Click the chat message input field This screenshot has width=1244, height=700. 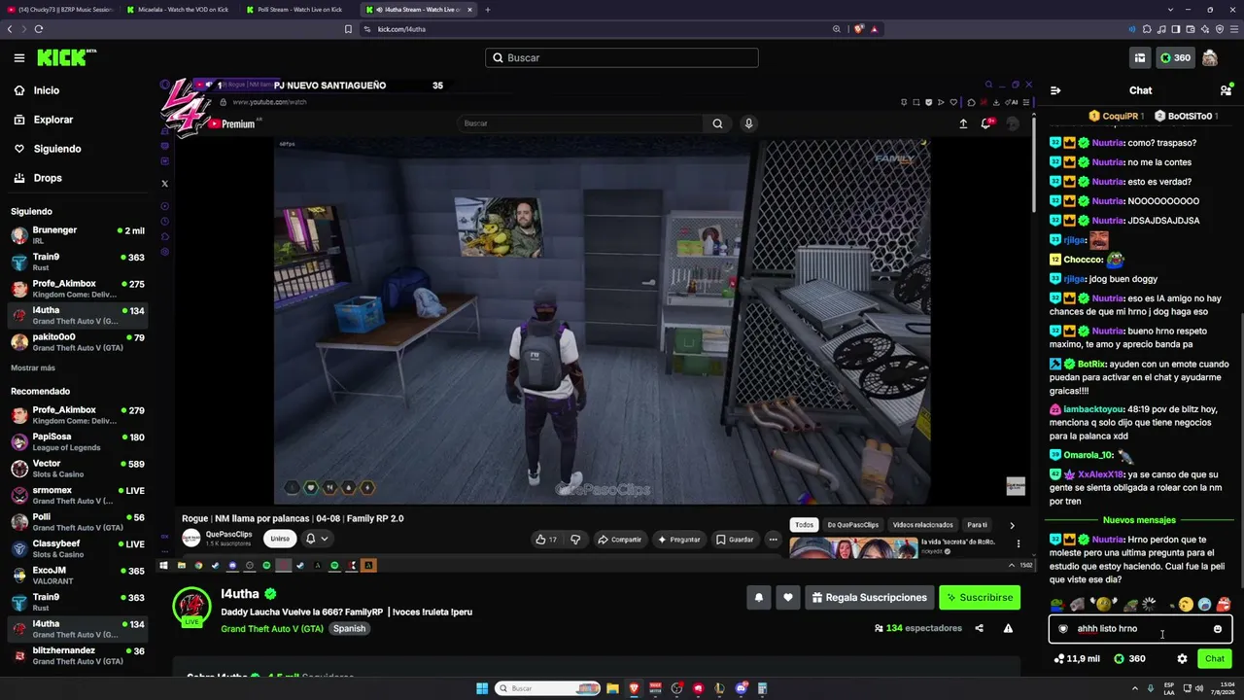1140,629
